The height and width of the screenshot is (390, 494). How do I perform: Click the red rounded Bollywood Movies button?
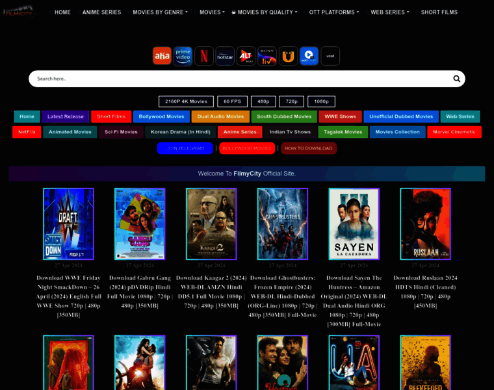point(247,148)
